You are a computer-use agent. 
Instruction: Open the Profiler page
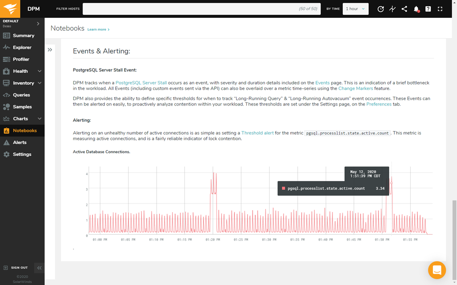[x=21, y=59]
